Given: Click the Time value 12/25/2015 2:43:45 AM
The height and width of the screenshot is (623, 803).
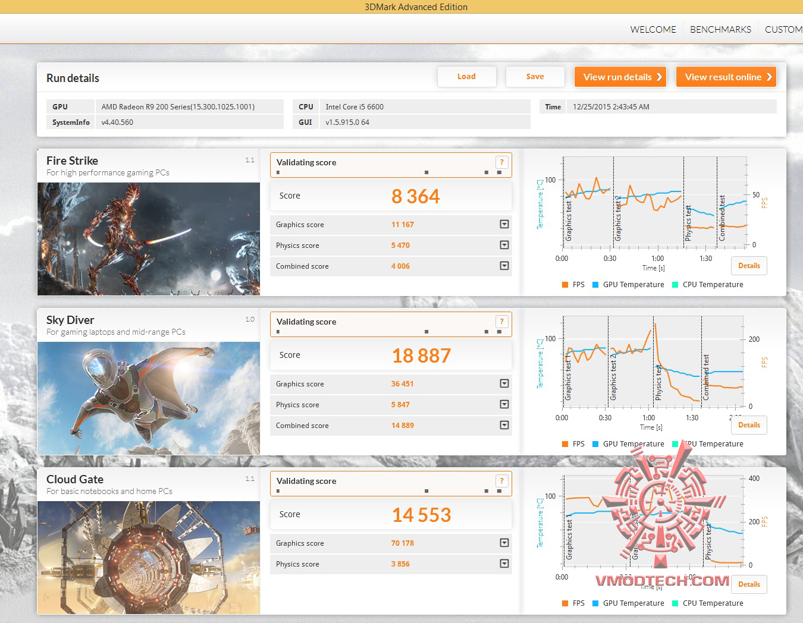Looking at the screenshot, I should [x=611, y=107].
